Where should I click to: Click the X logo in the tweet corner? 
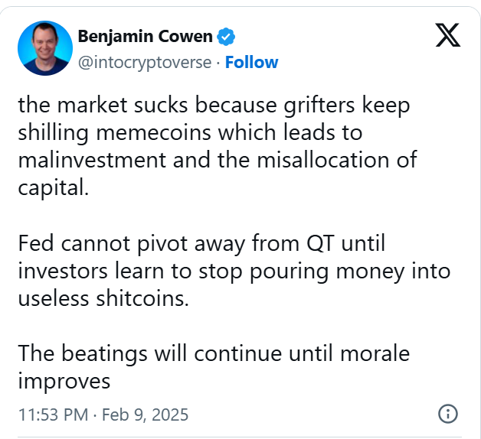[447, 36]
